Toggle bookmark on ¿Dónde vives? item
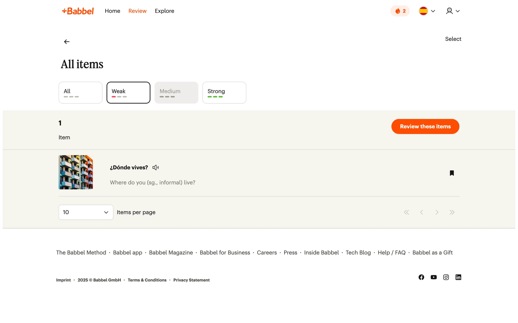This screenshot has width=518, height=323. (452, 173)
